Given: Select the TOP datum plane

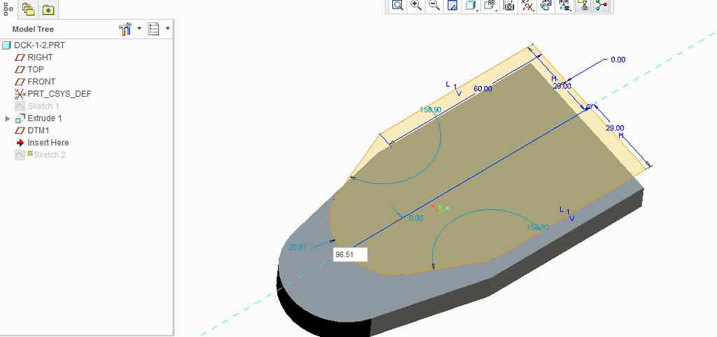Looking at the screenshot, I should point(36,69).
